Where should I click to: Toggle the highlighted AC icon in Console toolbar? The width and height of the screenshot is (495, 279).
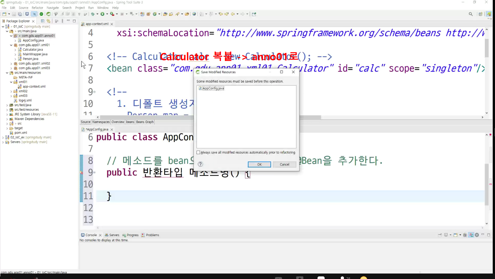coord(471,235)
